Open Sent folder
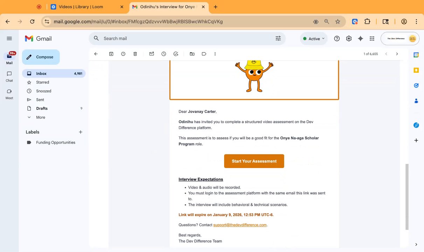424x252 pixels. [54, 100]
